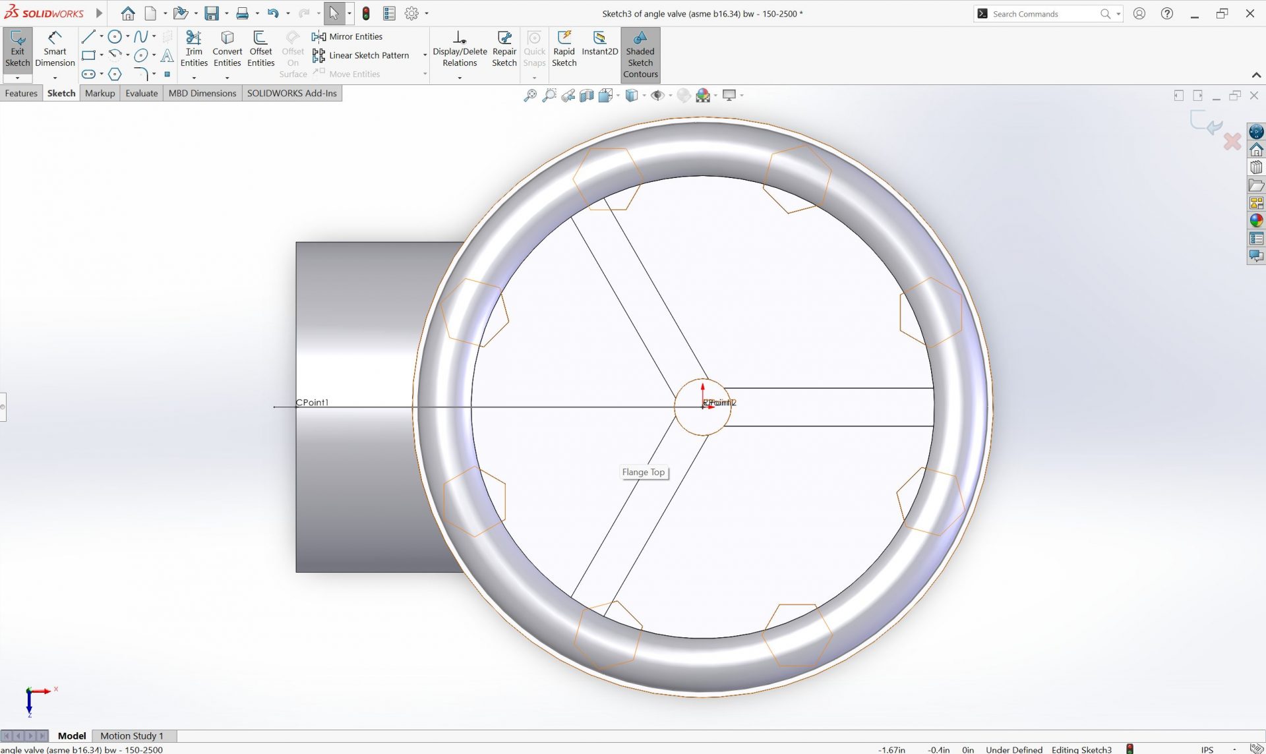Switch to the Features ribbon tab

click(x=21, y=93)
